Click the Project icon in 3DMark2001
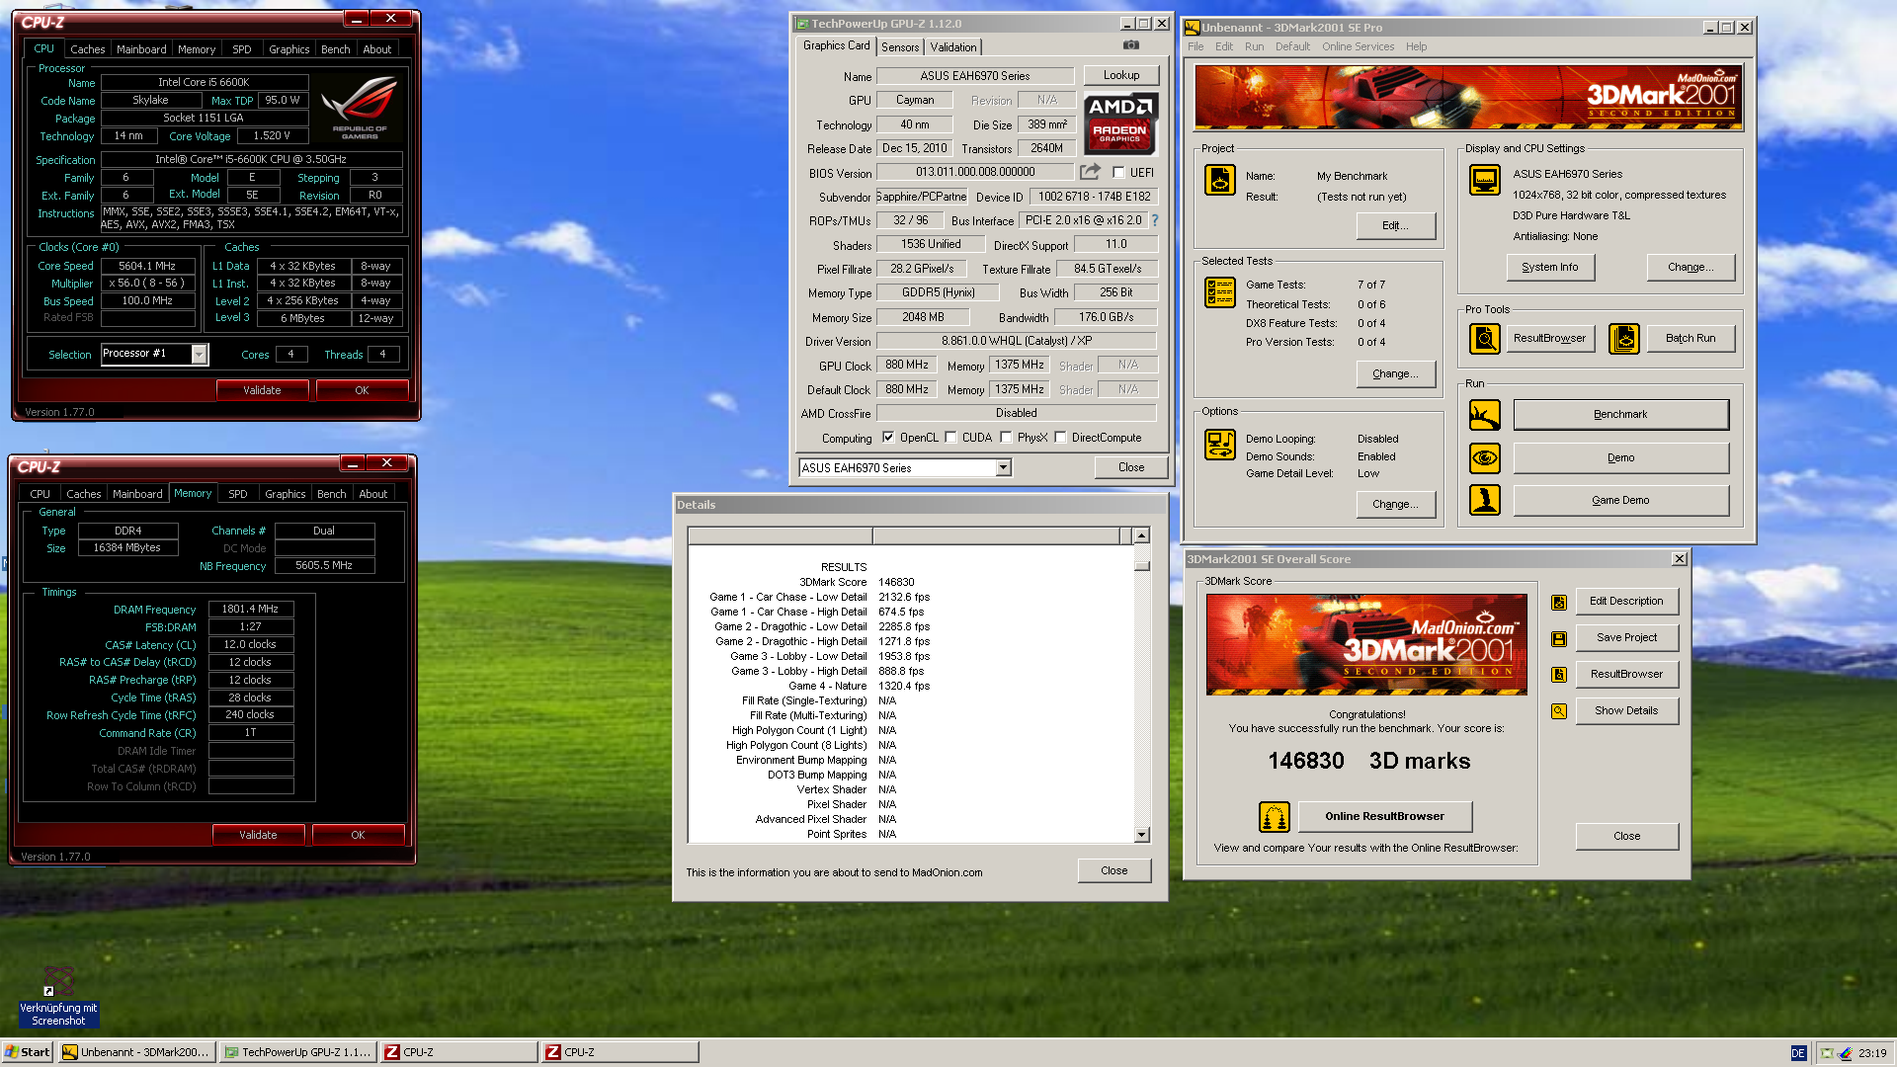Screen dimensions: 1897x1067 pos(1220,180)
